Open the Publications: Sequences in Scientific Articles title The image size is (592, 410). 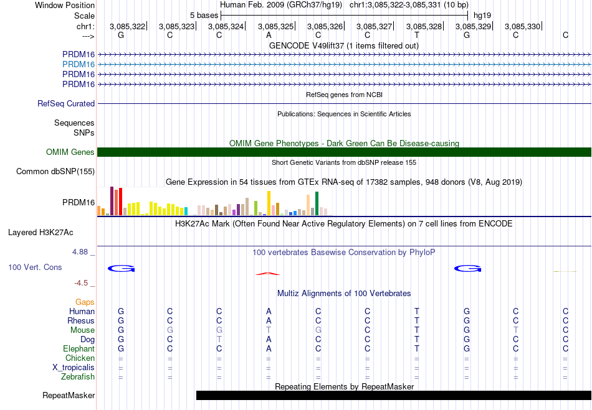click(344, 114)
